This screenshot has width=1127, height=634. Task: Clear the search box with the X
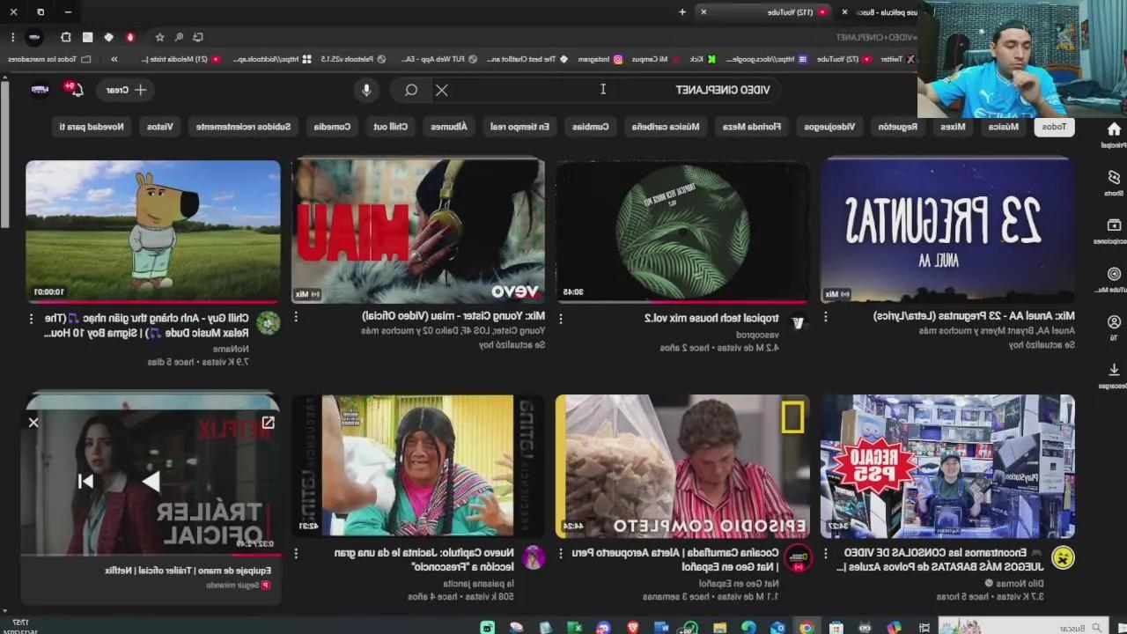coord(442,90)
